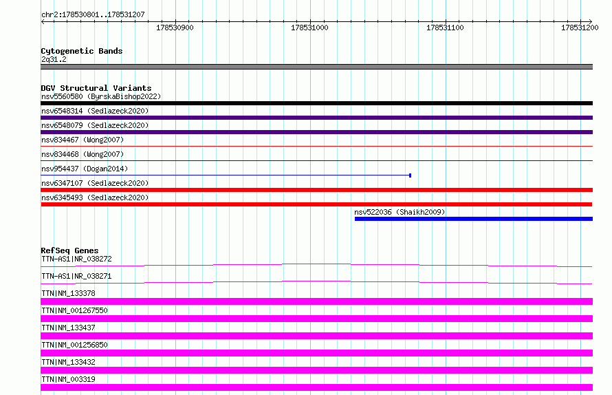The width and height of the screenshot is (612, 395).
Task: Open variant nsv5560580 (ByrskaBishop2022) label
Action: [x=101, y=96]
